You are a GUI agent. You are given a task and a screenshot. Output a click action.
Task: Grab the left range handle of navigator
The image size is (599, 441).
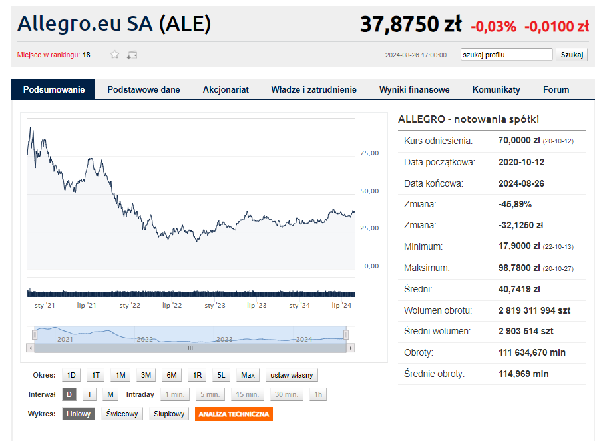[x=35, y=334]
